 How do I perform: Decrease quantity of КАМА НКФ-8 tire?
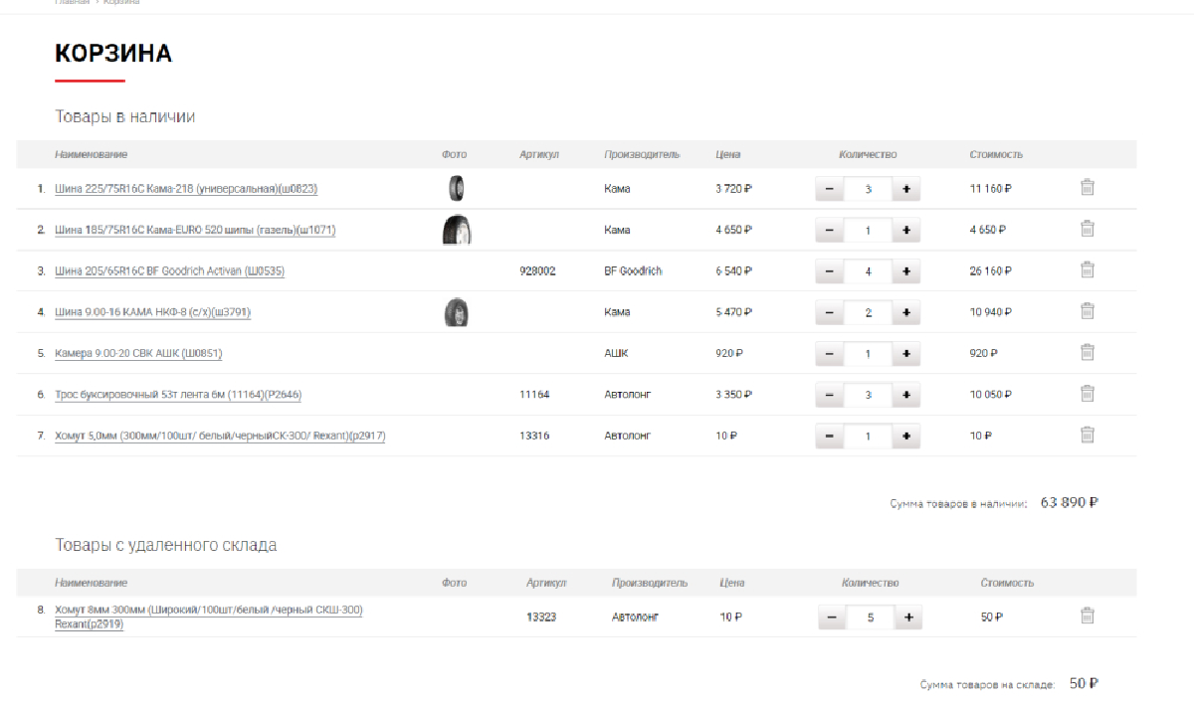tap(829, 312)
